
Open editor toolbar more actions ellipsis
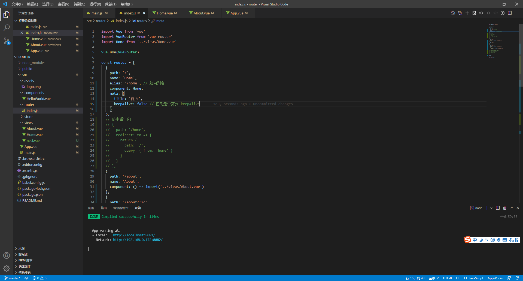[x=517, y=13]
